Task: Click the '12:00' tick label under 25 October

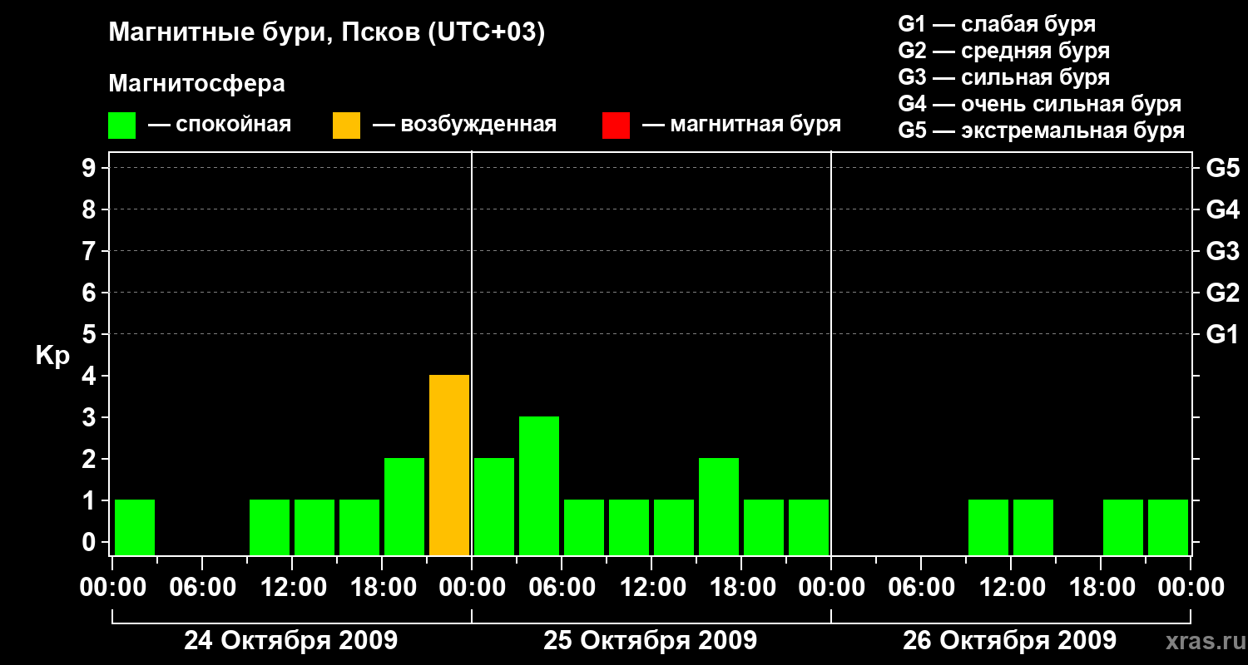Action: (651, 588)
